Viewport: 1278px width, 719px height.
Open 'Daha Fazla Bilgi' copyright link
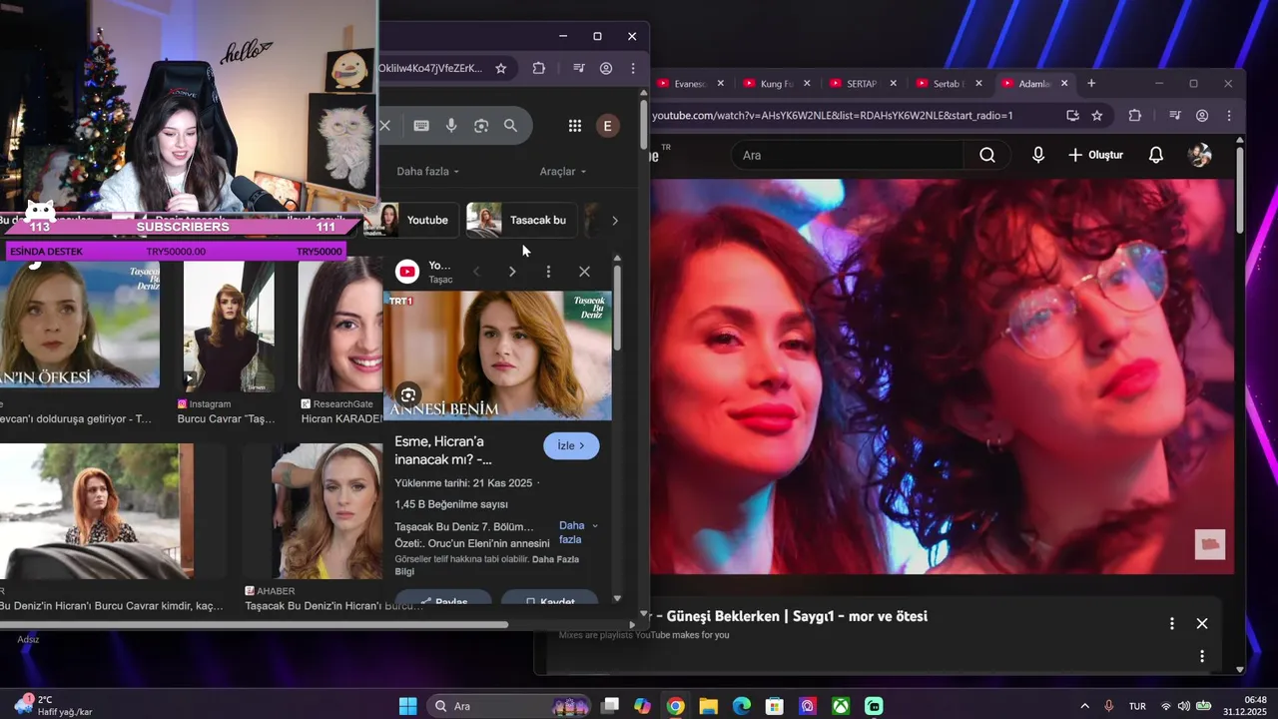click(487, 565)
